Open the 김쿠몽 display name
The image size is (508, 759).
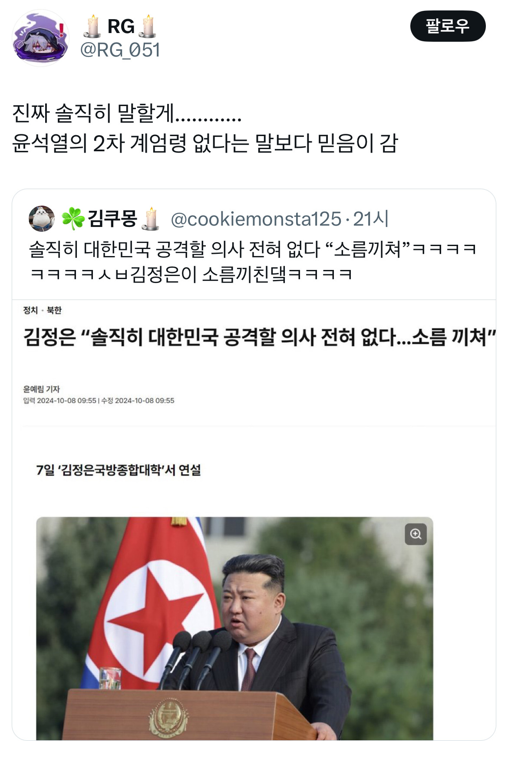(x=112, y=219)
